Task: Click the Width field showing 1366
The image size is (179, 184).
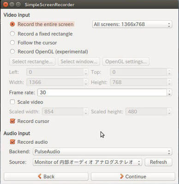Action: [55, 82]
